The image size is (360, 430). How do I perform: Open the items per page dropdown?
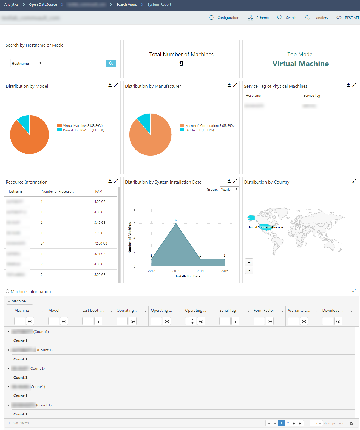coord(316,423)
